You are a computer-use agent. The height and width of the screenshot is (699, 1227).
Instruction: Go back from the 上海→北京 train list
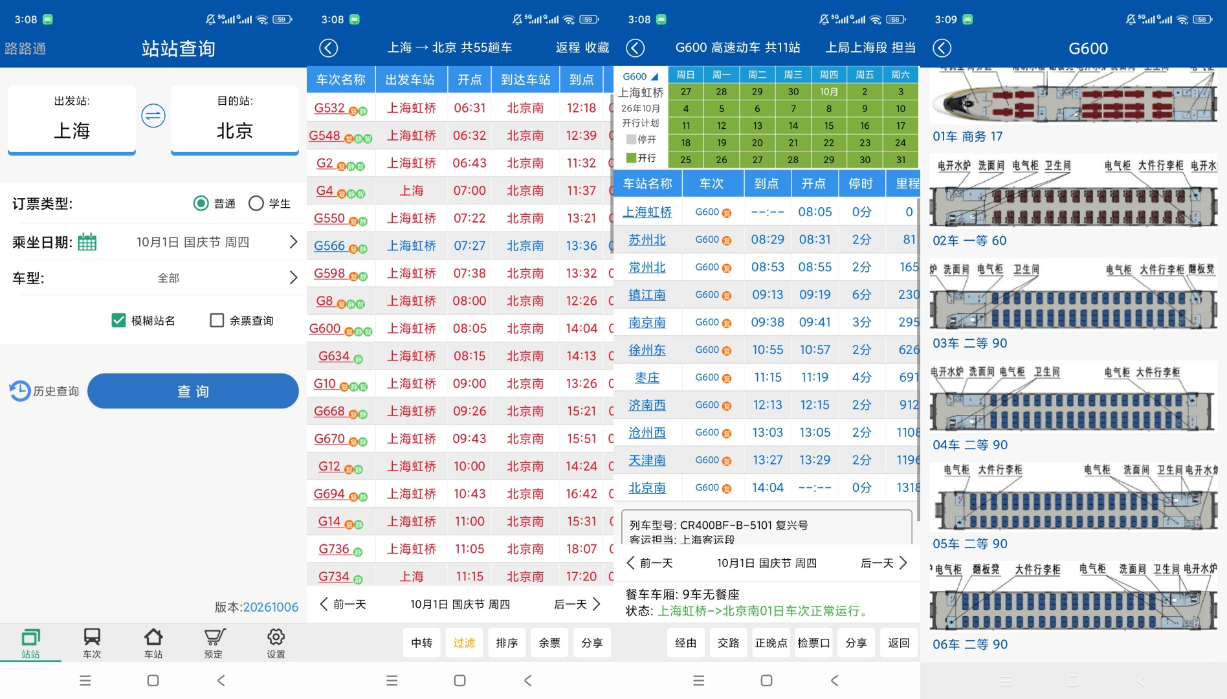[x=329, y=48]
